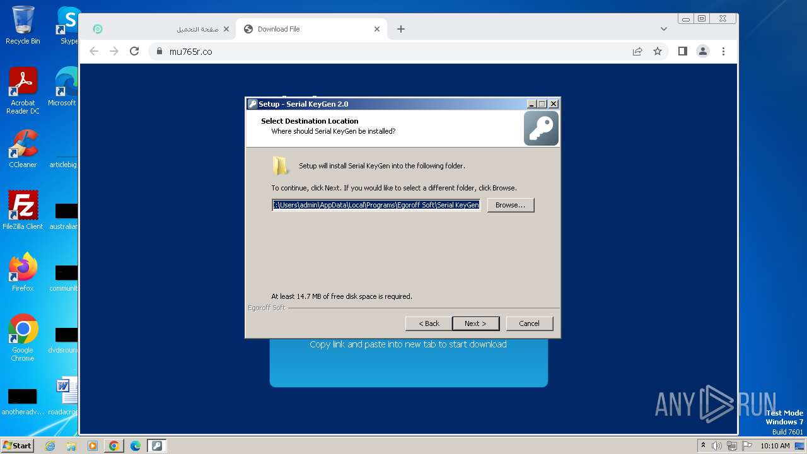Open Recycle Bin on desktop

click(23, 25)
